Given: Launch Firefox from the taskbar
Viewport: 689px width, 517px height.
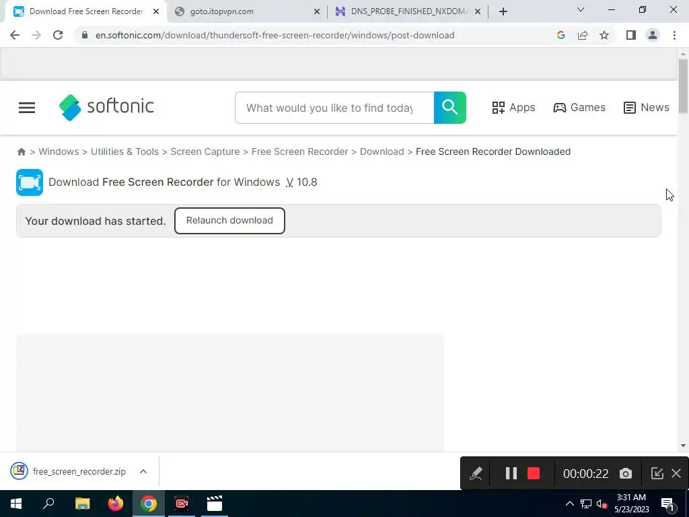Looking at the screenshot, I should (x=116, y=504).
